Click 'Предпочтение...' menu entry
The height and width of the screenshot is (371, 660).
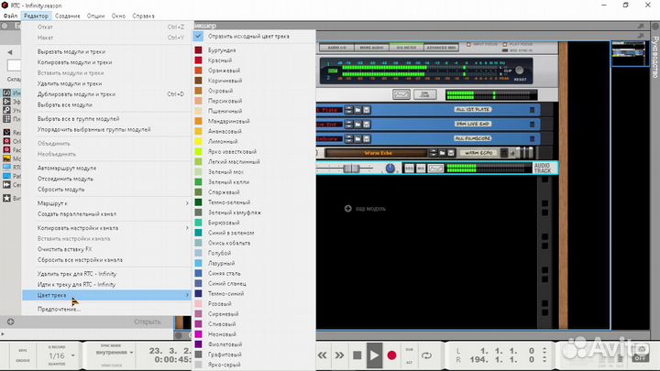(x=60, y=309)
